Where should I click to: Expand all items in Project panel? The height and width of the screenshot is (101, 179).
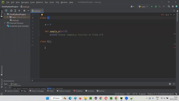[x=15, y=11]
